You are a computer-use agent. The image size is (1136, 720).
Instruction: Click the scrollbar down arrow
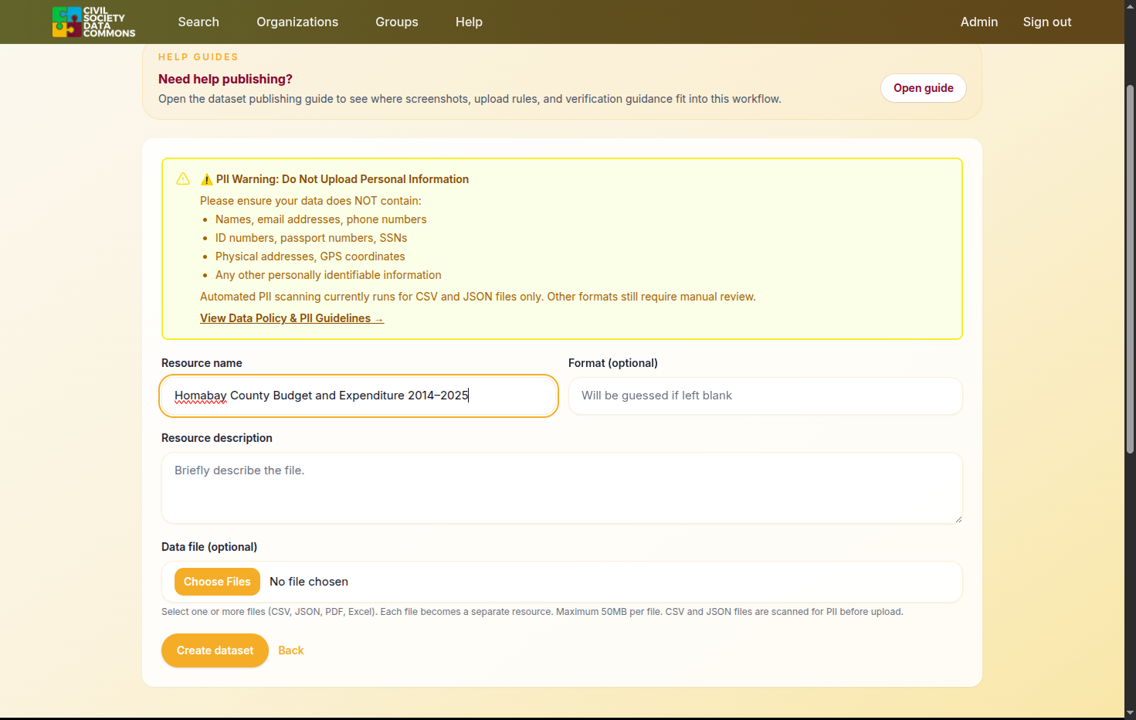click(1130, 712)
